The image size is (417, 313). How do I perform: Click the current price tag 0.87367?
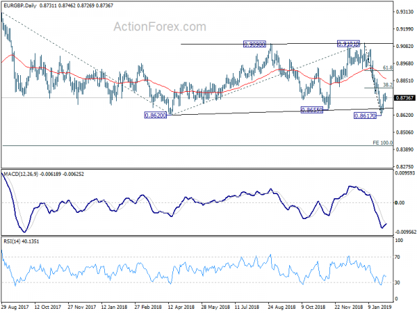404,98
